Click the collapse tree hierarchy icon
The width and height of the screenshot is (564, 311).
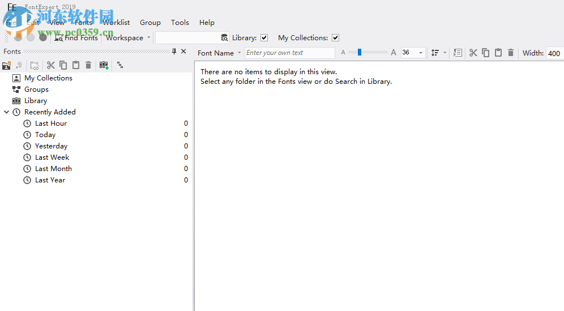click(120, 65)
